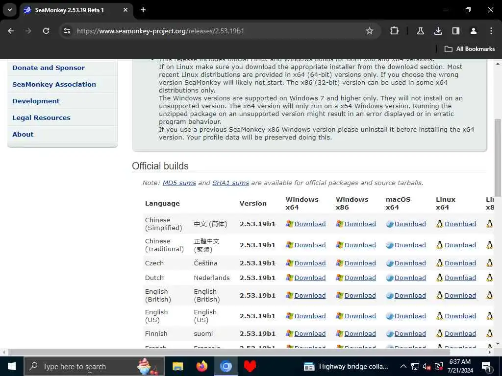Switch to Chrome in the taskbar

point(226,366)
